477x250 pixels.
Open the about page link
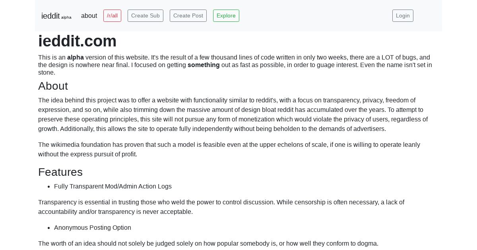89,16
